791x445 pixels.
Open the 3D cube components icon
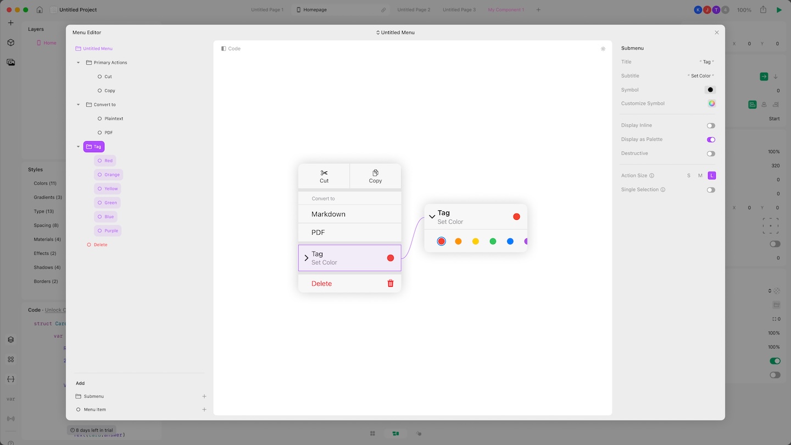click(x=11, y=42)
